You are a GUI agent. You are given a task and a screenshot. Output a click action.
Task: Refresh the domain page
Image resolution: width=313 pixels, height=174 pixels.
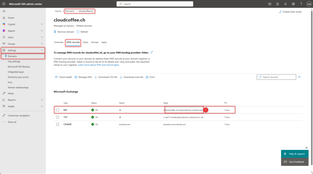click(82, 32)
